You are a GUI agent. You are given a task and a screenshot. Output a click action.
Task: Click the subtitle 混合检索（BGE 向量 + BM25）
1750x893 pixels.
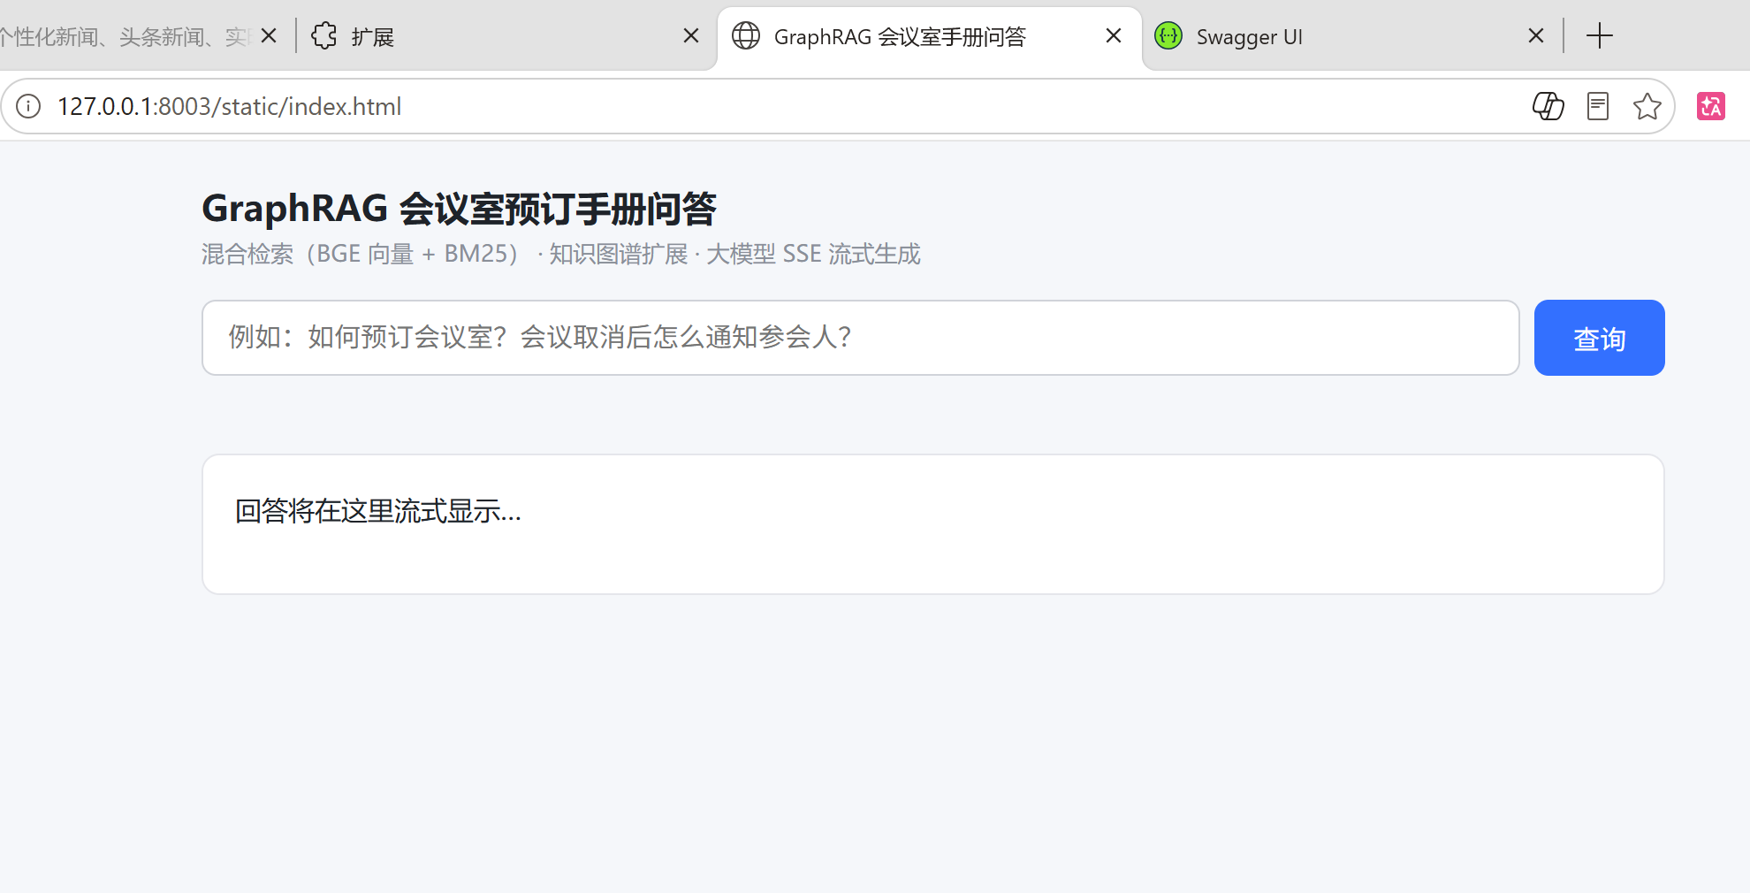(361, 254)
